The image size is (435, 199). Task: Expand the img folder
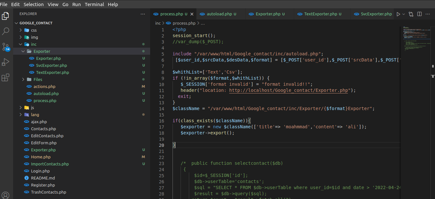point(82,37)
